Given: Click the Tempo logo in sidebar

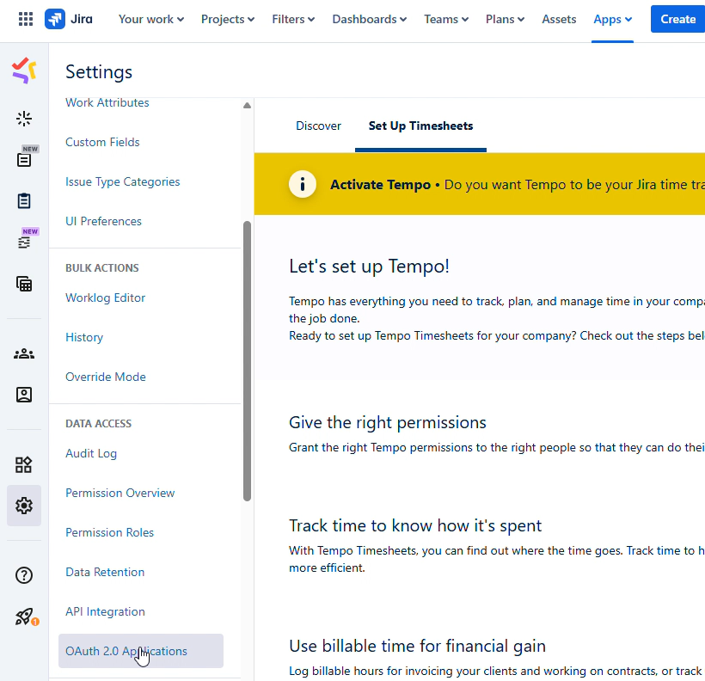Looking at the screenshot, I should pyautogui.click(x=24, y=71).
